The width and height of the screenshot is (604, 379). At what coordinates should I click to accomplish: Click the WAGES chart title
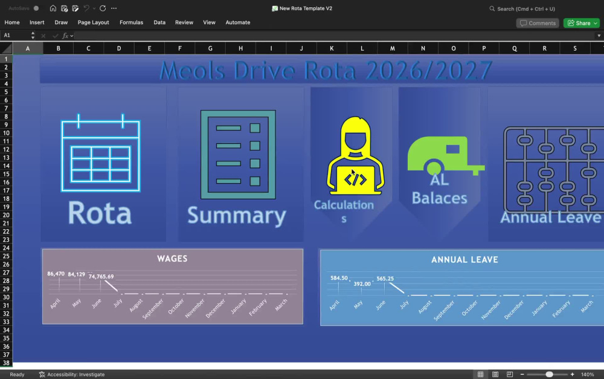[172, 259]
